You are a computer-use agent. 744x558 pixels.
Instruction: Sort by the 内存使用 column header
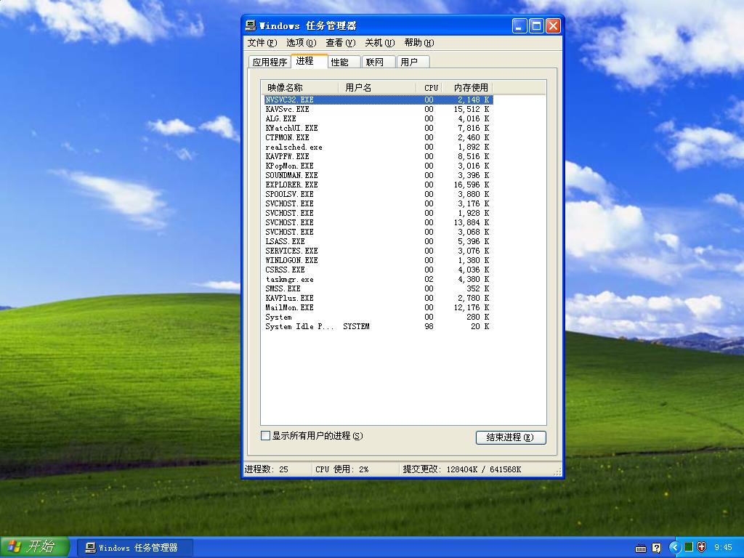point(468,88)
